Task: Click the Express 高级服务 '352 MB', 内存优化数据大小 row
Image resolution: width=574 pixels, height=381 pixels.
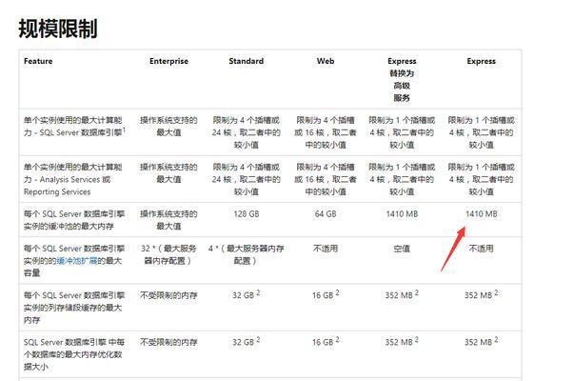Action: pos(402,341)
